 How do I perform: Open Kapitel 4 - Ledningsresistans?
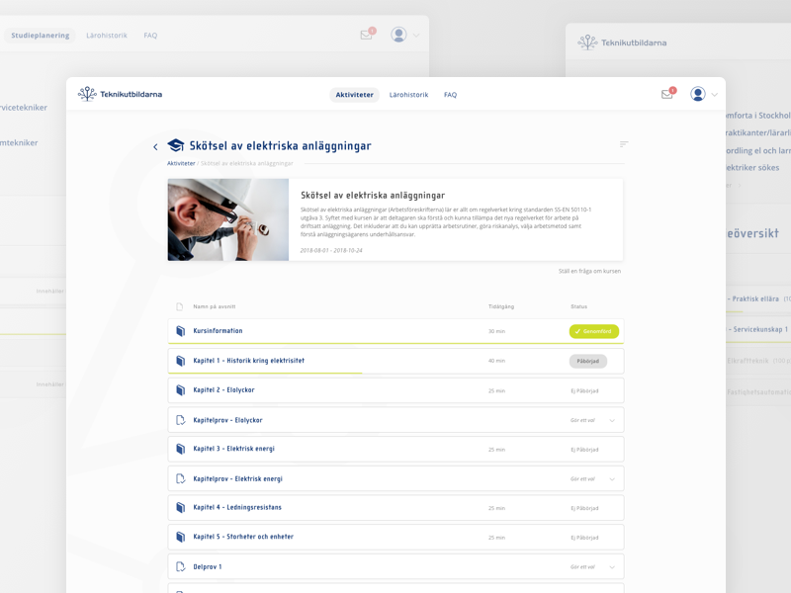395,508
